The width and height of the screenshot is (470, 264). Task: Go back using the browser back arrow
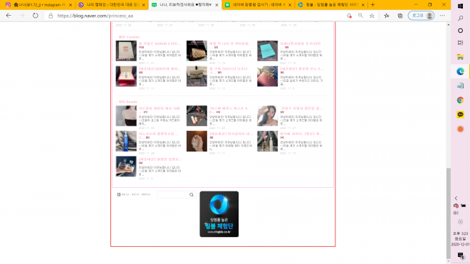pyautogui.click(x=9, y=16)
